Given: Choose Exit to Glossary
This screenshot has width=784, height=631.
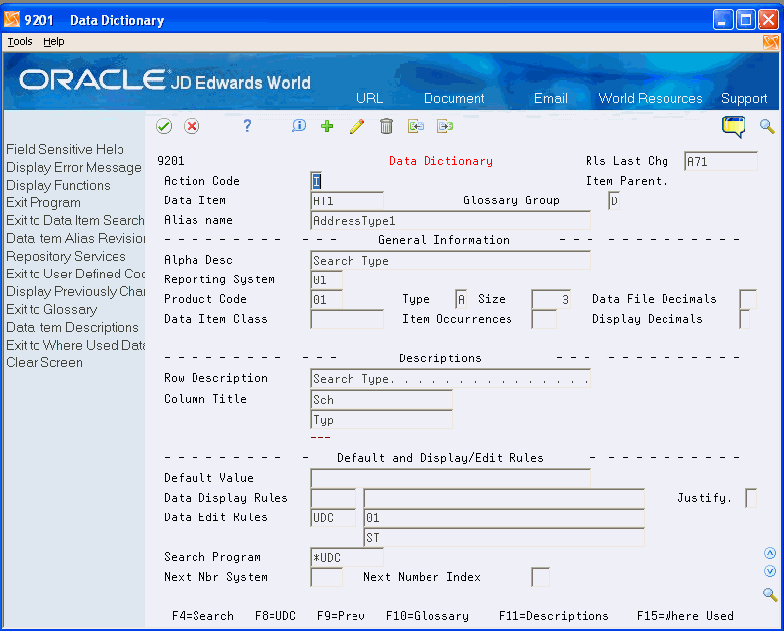Looking at the screenshot, I should click(x=51, y=309).
